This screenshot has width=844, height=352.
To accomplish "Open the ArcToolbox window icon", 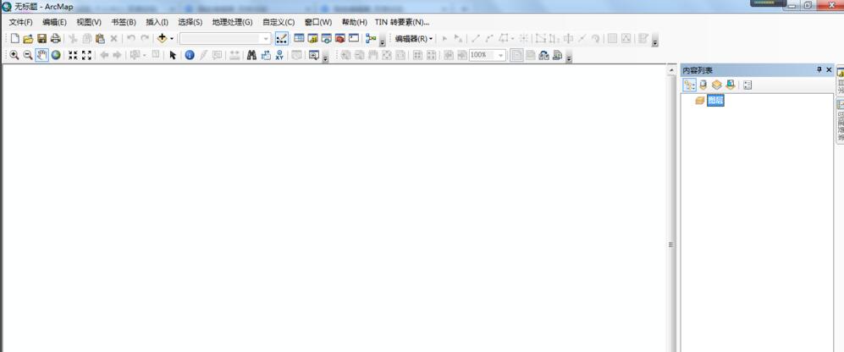I will 339,39.
